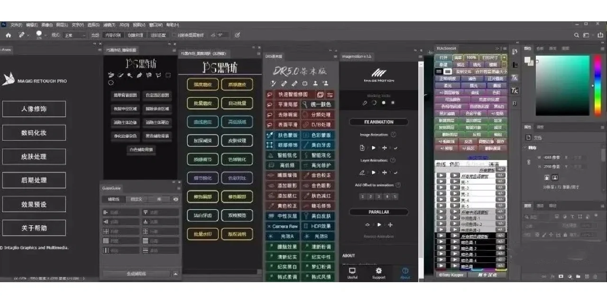
Task: Open the tool preset dropdown arrow
Action: [x=28, y=35]
